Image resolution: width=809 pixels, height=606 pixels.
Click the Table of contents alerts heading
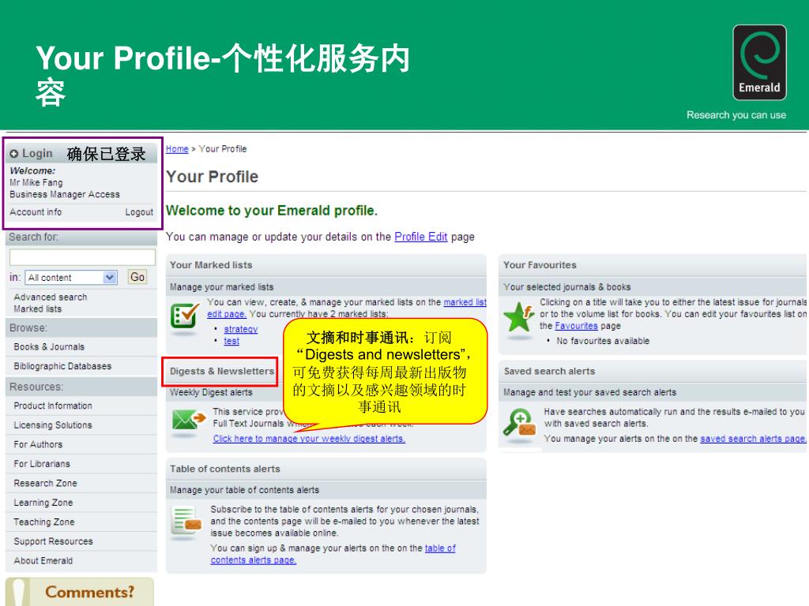(225, 469)
